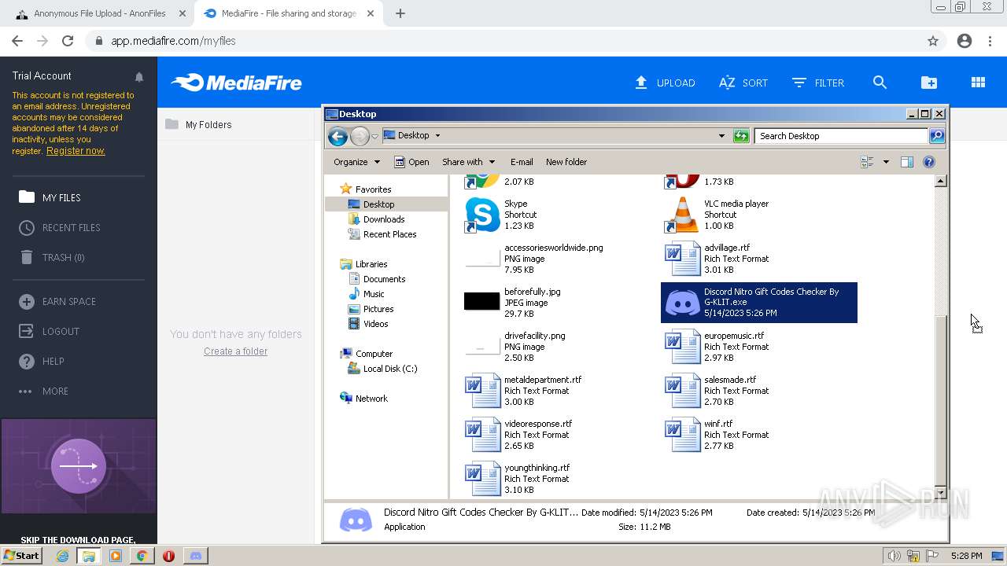Open the Share with dropdown
The width and height of the screenshot is (1007, 566).
click(468, 162)
